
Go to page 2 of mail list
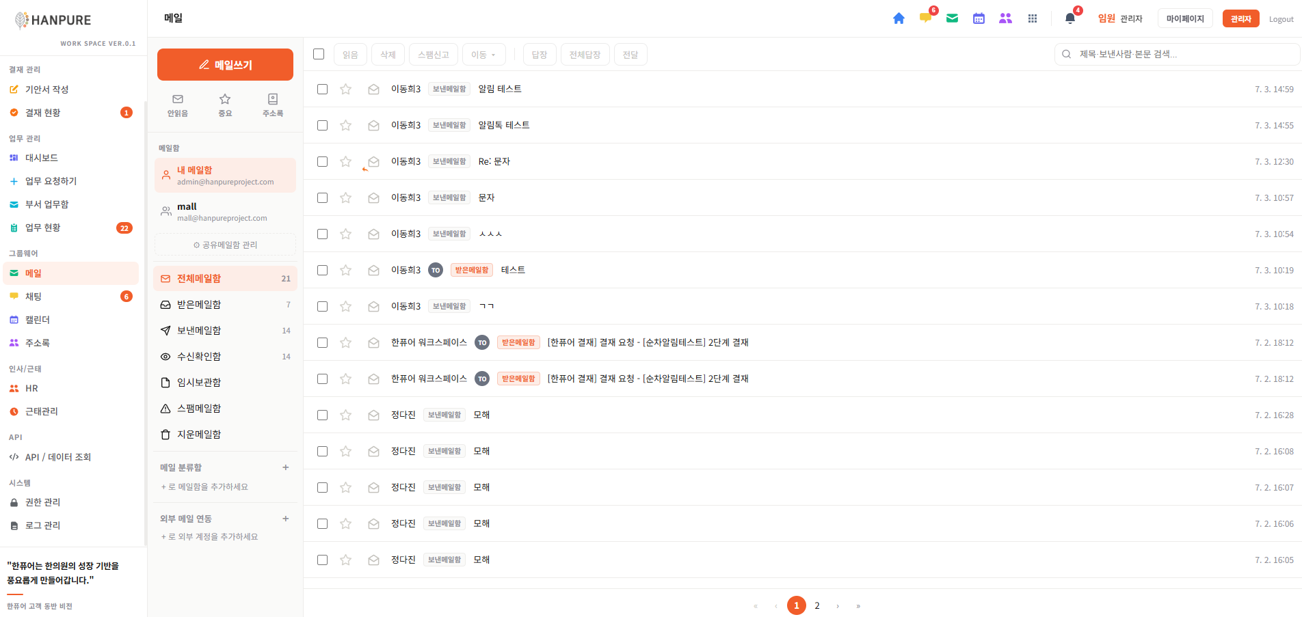coord(817,605)
